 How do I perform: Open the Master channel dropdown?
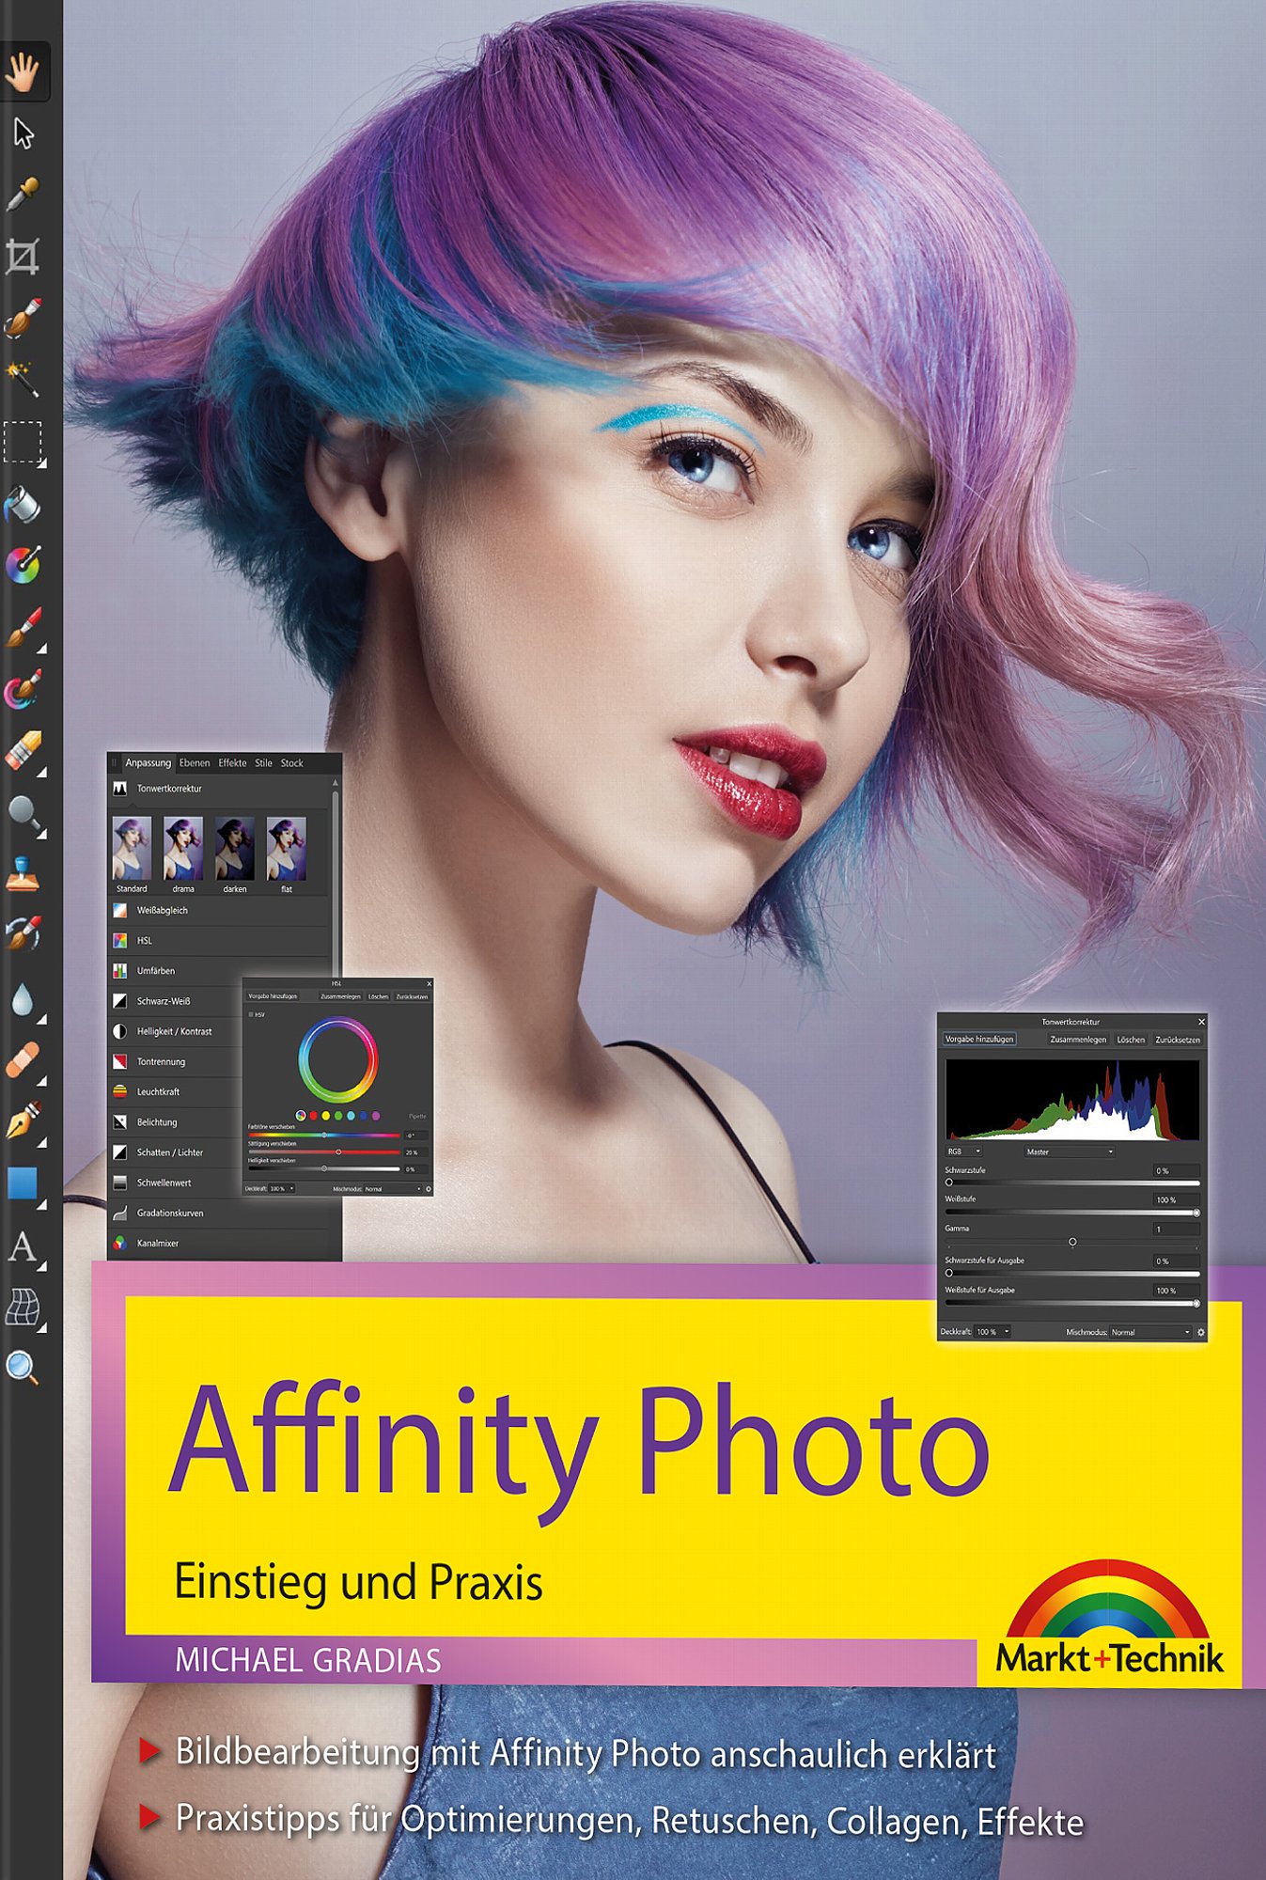pyautogui.click(x=1070, y=1151)
